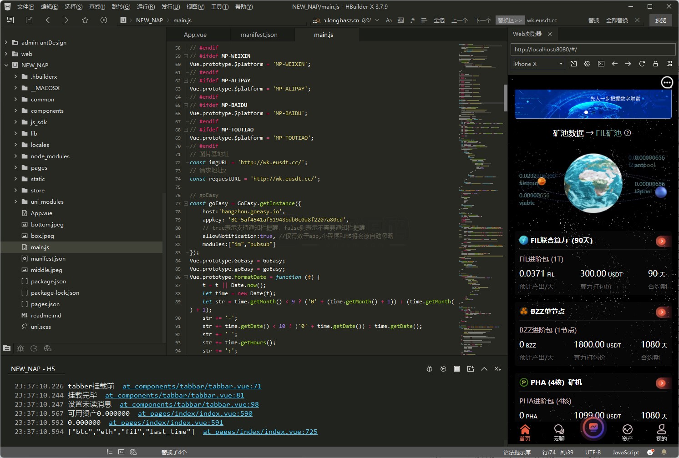This screenshot has width=679, height=458.
Task: Click the browser URL address field
Action: (593, 49)
